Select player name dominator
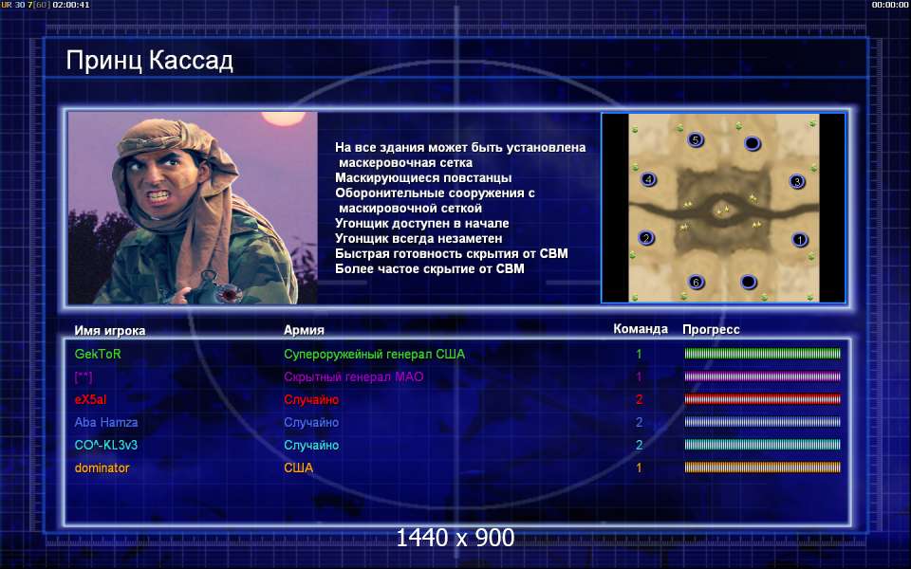This screenshot has width=911, height=569. 102,468
